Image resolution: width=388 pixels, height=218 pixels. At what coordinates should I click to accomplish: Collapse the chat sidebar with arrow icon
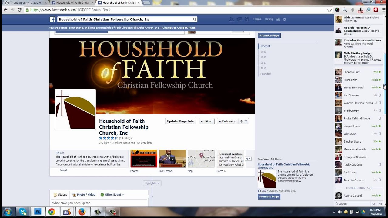coord(380,204)
